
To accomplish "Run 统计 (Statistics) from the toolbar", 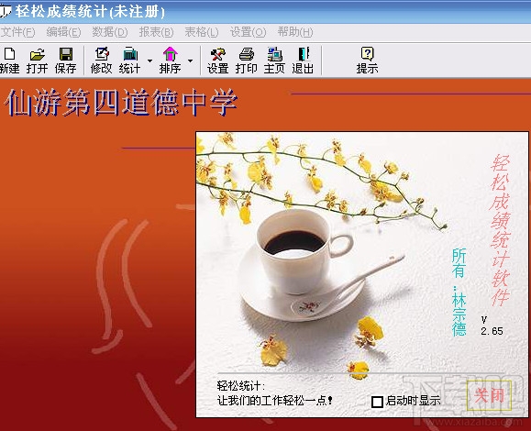I will click(129, 61).
